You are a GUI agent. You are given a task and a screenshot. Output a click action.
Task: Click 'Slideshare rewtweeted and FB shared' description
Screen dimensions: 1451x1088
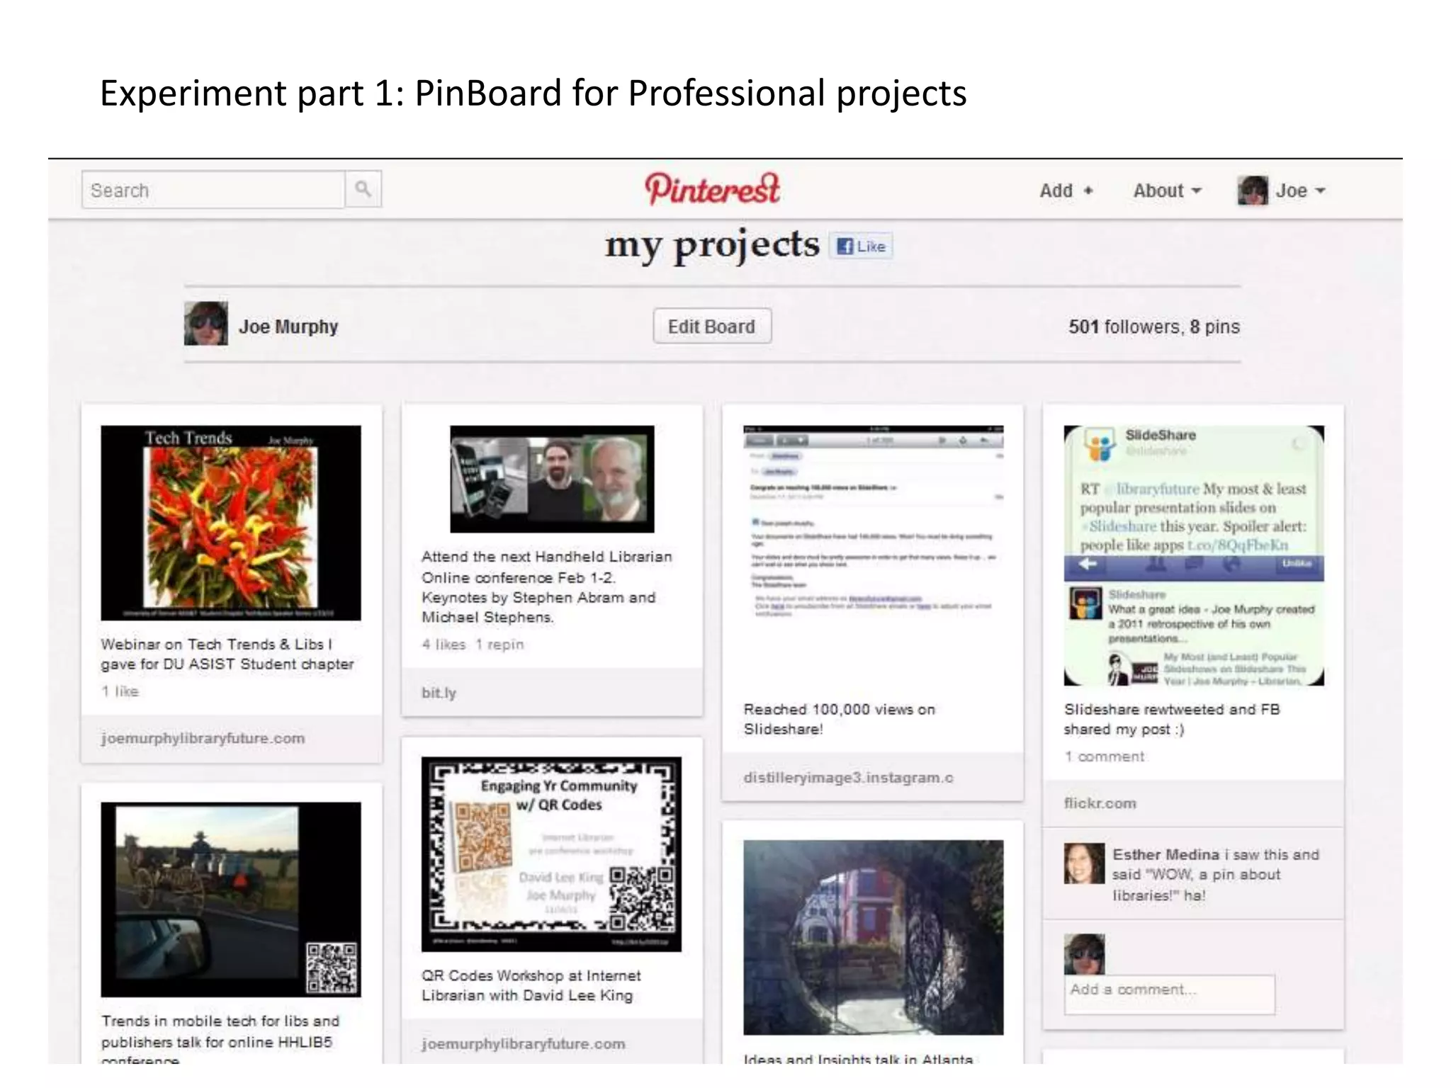click(x=1172, y=719)
